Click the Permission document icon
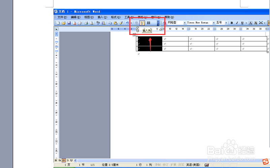The height and width of the screenshot is (168, 270). point(74,23)
